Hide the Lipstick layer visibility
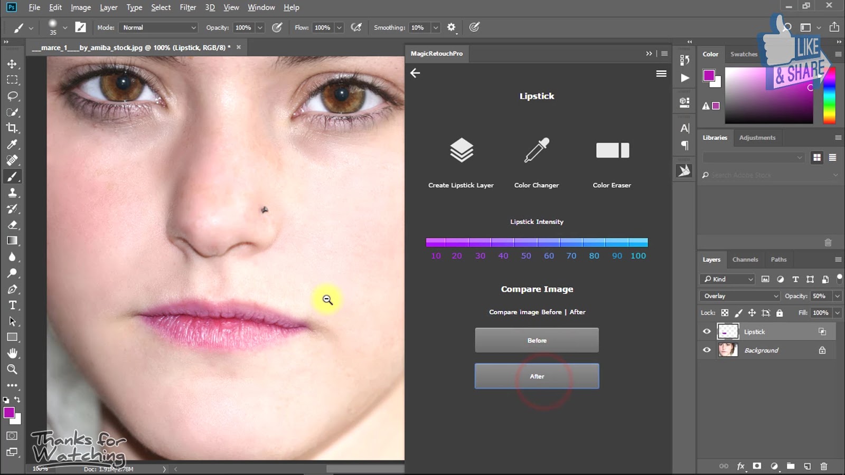The width and height of the screenshot is (845, 475). (707, 331)
